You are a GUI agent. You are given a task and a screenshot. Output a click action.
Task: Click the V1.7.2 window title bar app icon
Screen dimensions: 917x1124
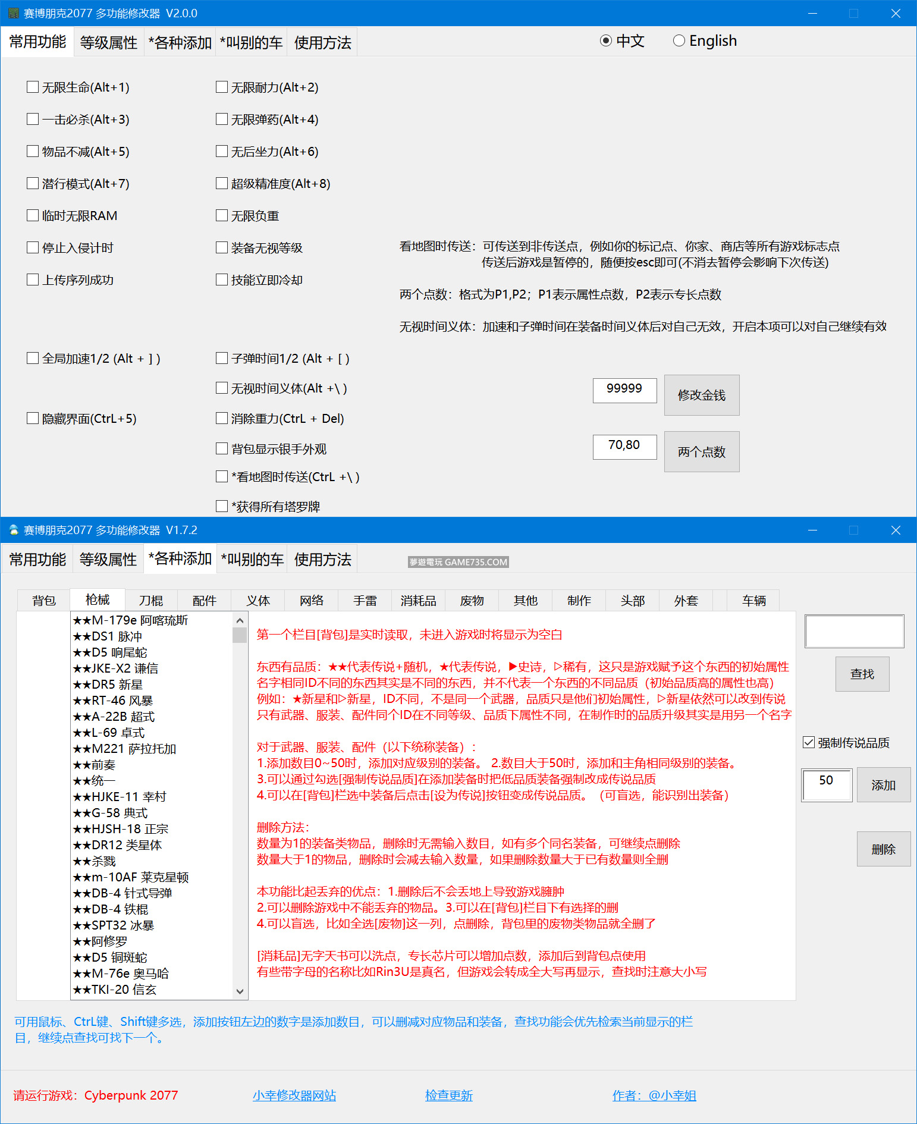point(14,530)
